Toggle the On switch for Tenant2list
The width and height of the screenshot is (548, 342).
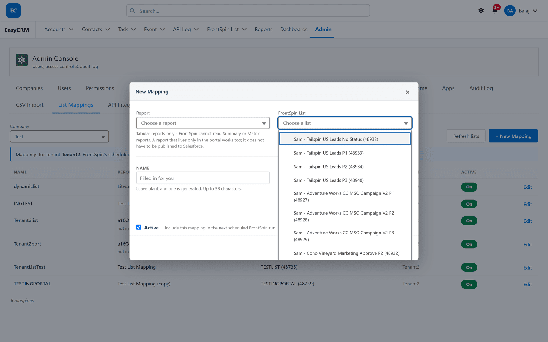(469, 221)
